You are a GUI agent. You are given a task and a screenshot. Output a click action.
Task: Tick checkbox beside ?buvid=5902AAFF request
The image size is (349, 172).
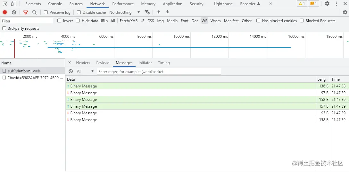(4, 78)
